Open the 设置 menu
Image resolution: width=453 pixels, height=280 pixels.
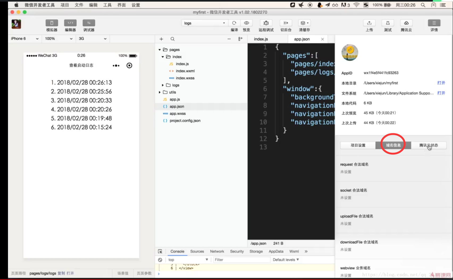coord(136,5)
